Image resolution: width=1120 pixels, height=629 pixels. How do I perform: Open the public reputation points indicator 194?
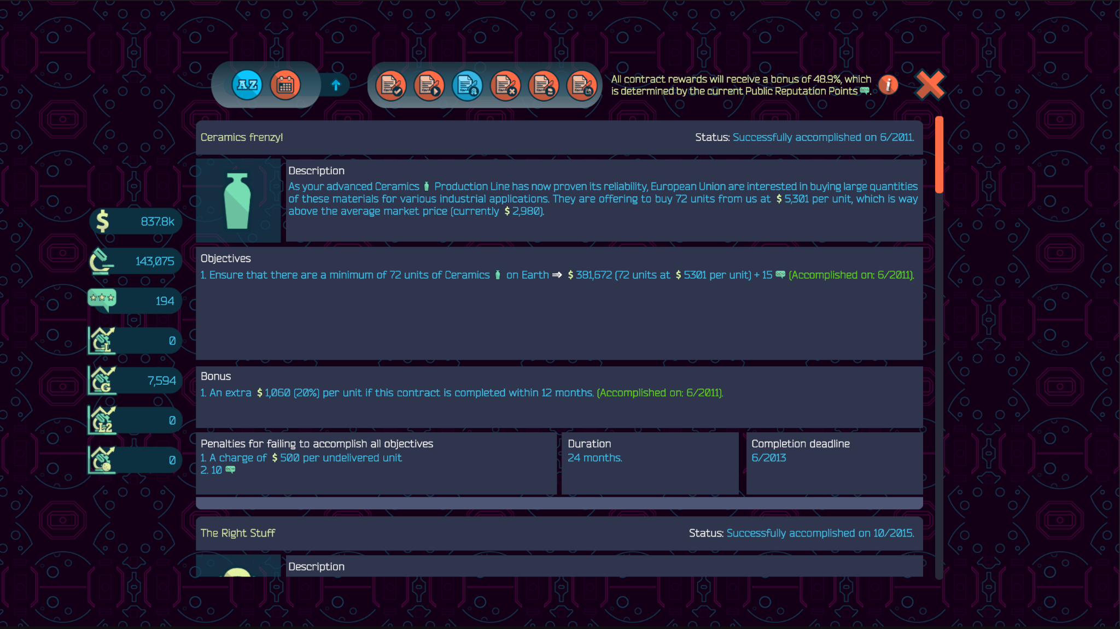pyautogui.click(x=135, y=301)
